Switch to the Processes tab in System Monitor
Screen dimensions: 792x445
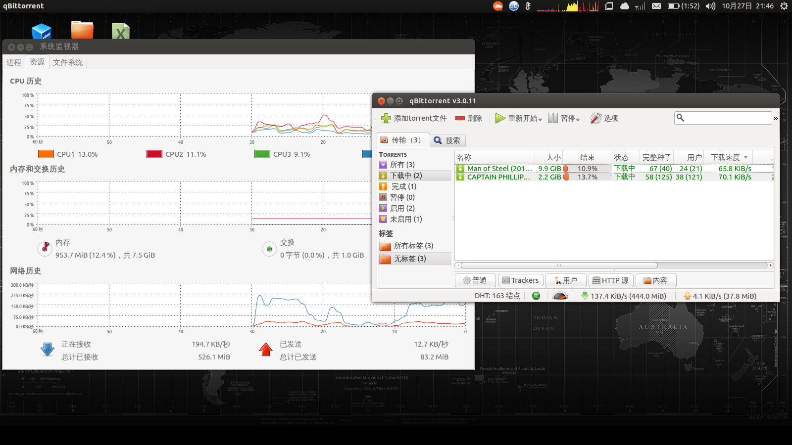pyautogui.click(x=14, y=62)
